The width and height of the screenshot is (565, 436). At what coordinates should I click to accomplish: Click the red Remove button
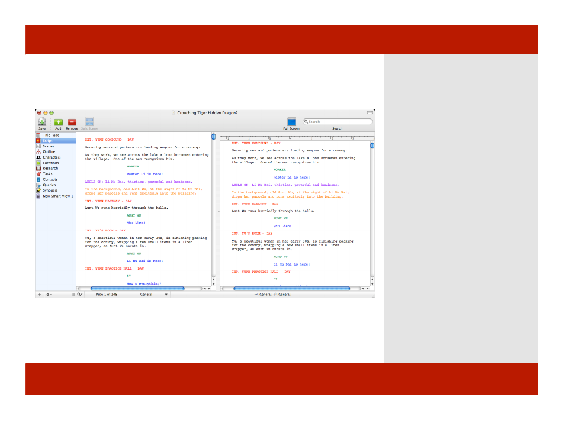pyautogui.click(x=72, y=122)
